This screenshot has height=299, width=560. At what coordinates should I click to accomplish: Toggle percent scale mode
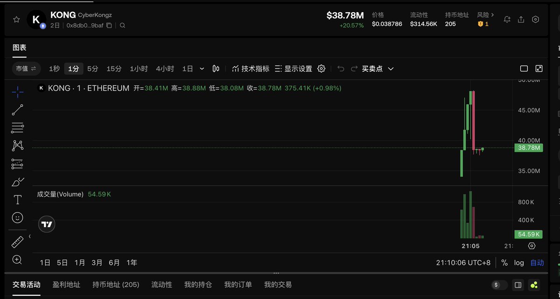click(504, 263)
